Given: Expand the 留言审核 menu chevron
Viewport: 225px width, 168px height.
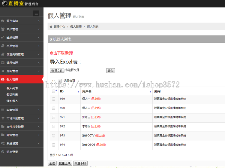Looking at the screenshot, I should click(39, 21).
